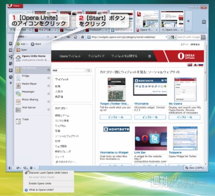
Task: Open Trash in the Unite panel
Action: (33, 121)
